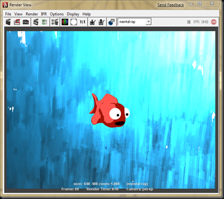This screenshot has width=224, height=199.
Task: Start IPR render with the IPR clapperboard icon
Action: tap(36, 22)
